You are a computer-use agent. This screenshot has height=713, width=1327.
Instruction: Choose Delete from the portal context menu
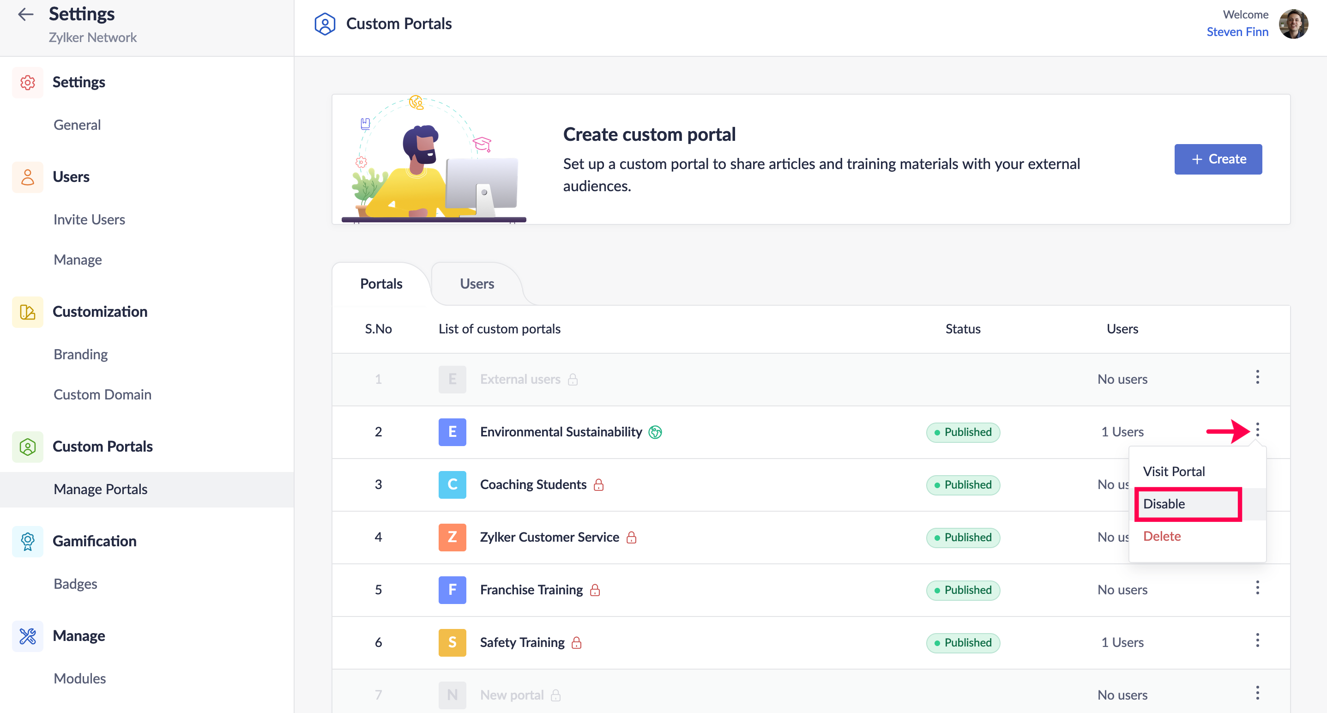(x=1162, y=536)
